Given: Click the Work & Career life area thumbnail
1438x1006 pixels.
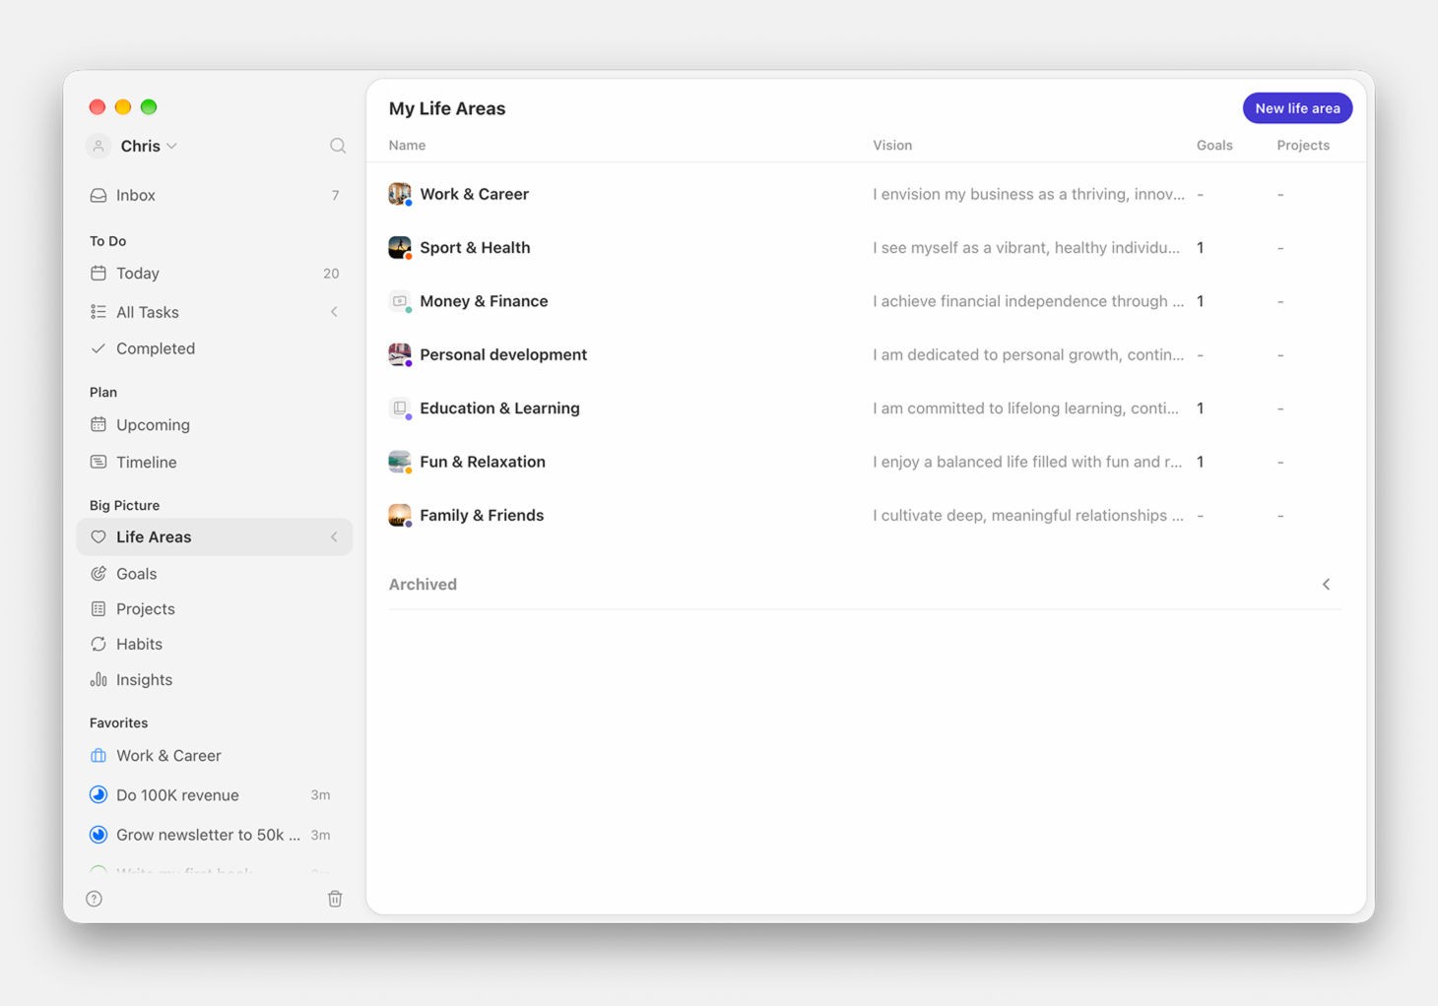Looking at the screenshot, I should 400,194.
